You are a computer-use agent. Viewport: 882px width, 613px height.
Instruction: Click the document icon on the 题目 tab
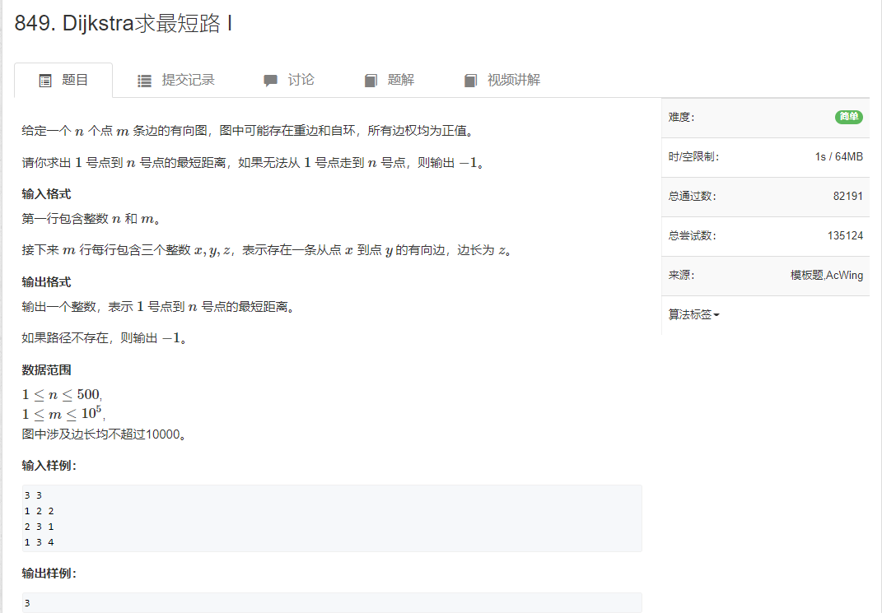click(x=44, y=80)
